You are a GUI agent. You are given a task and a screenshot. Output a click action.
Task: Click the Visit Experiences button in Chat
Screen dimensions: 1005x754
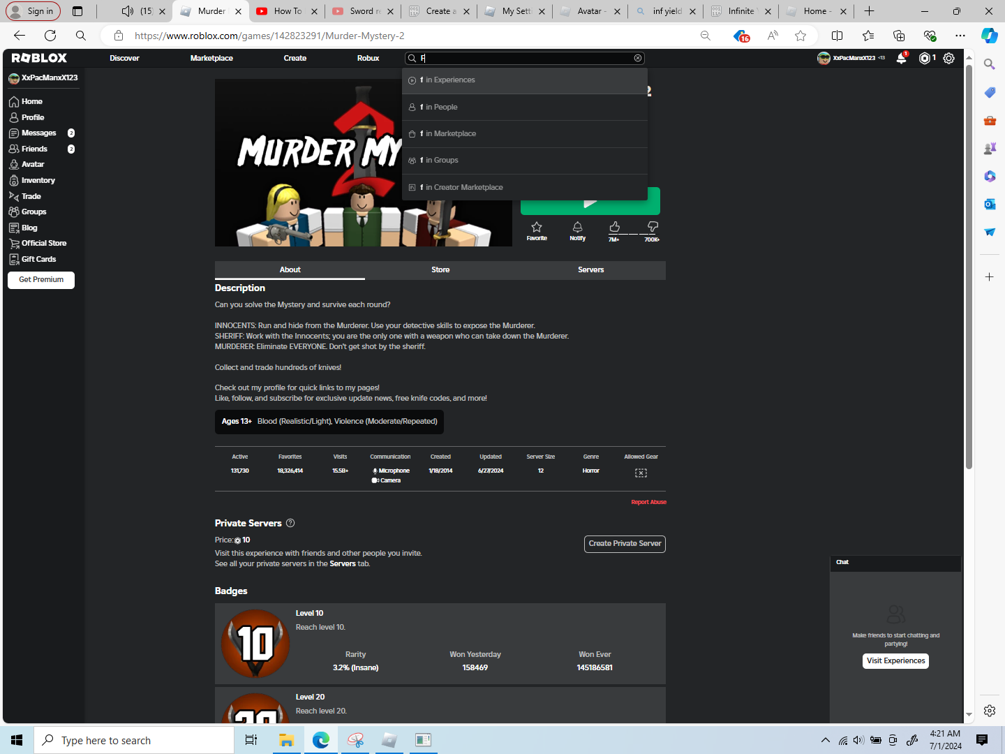tap(896, 661)
